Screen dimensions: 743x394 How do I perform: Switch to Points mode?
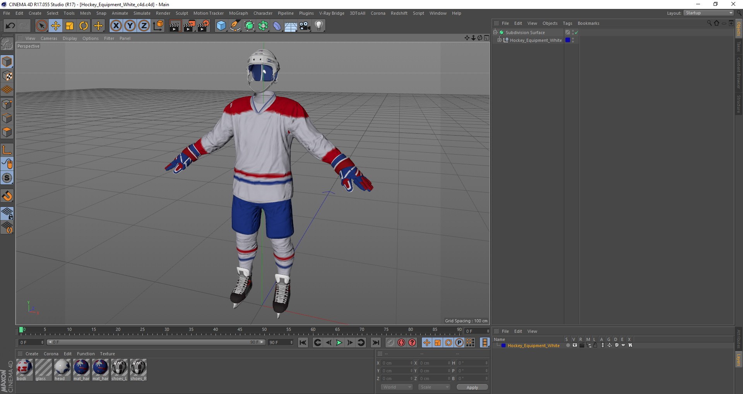7,104
